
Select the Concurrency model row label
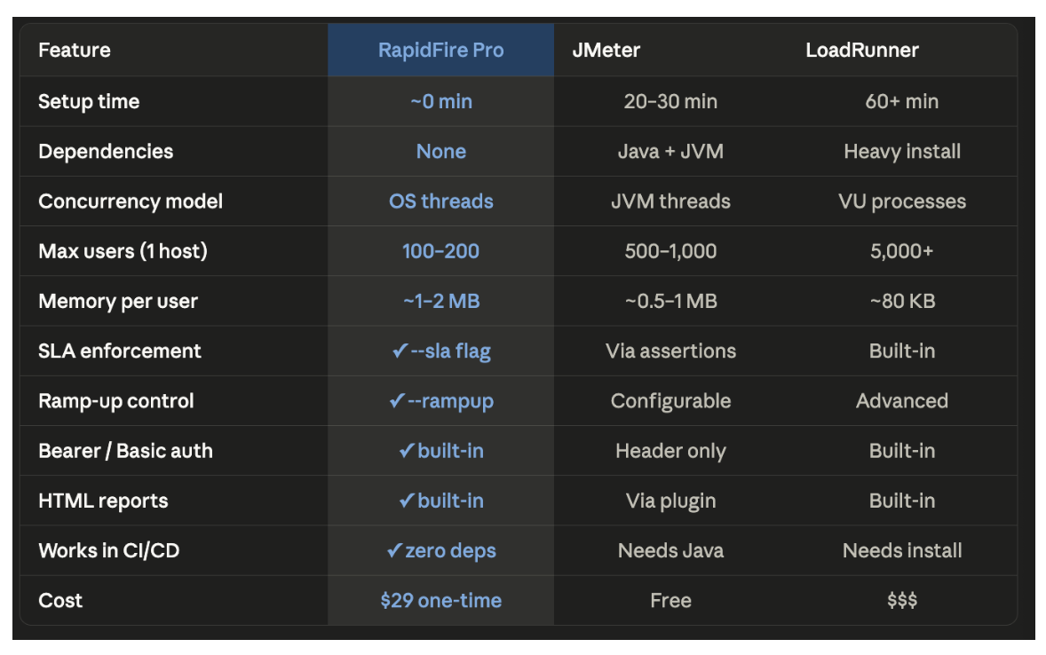click(x=130, y=201)
